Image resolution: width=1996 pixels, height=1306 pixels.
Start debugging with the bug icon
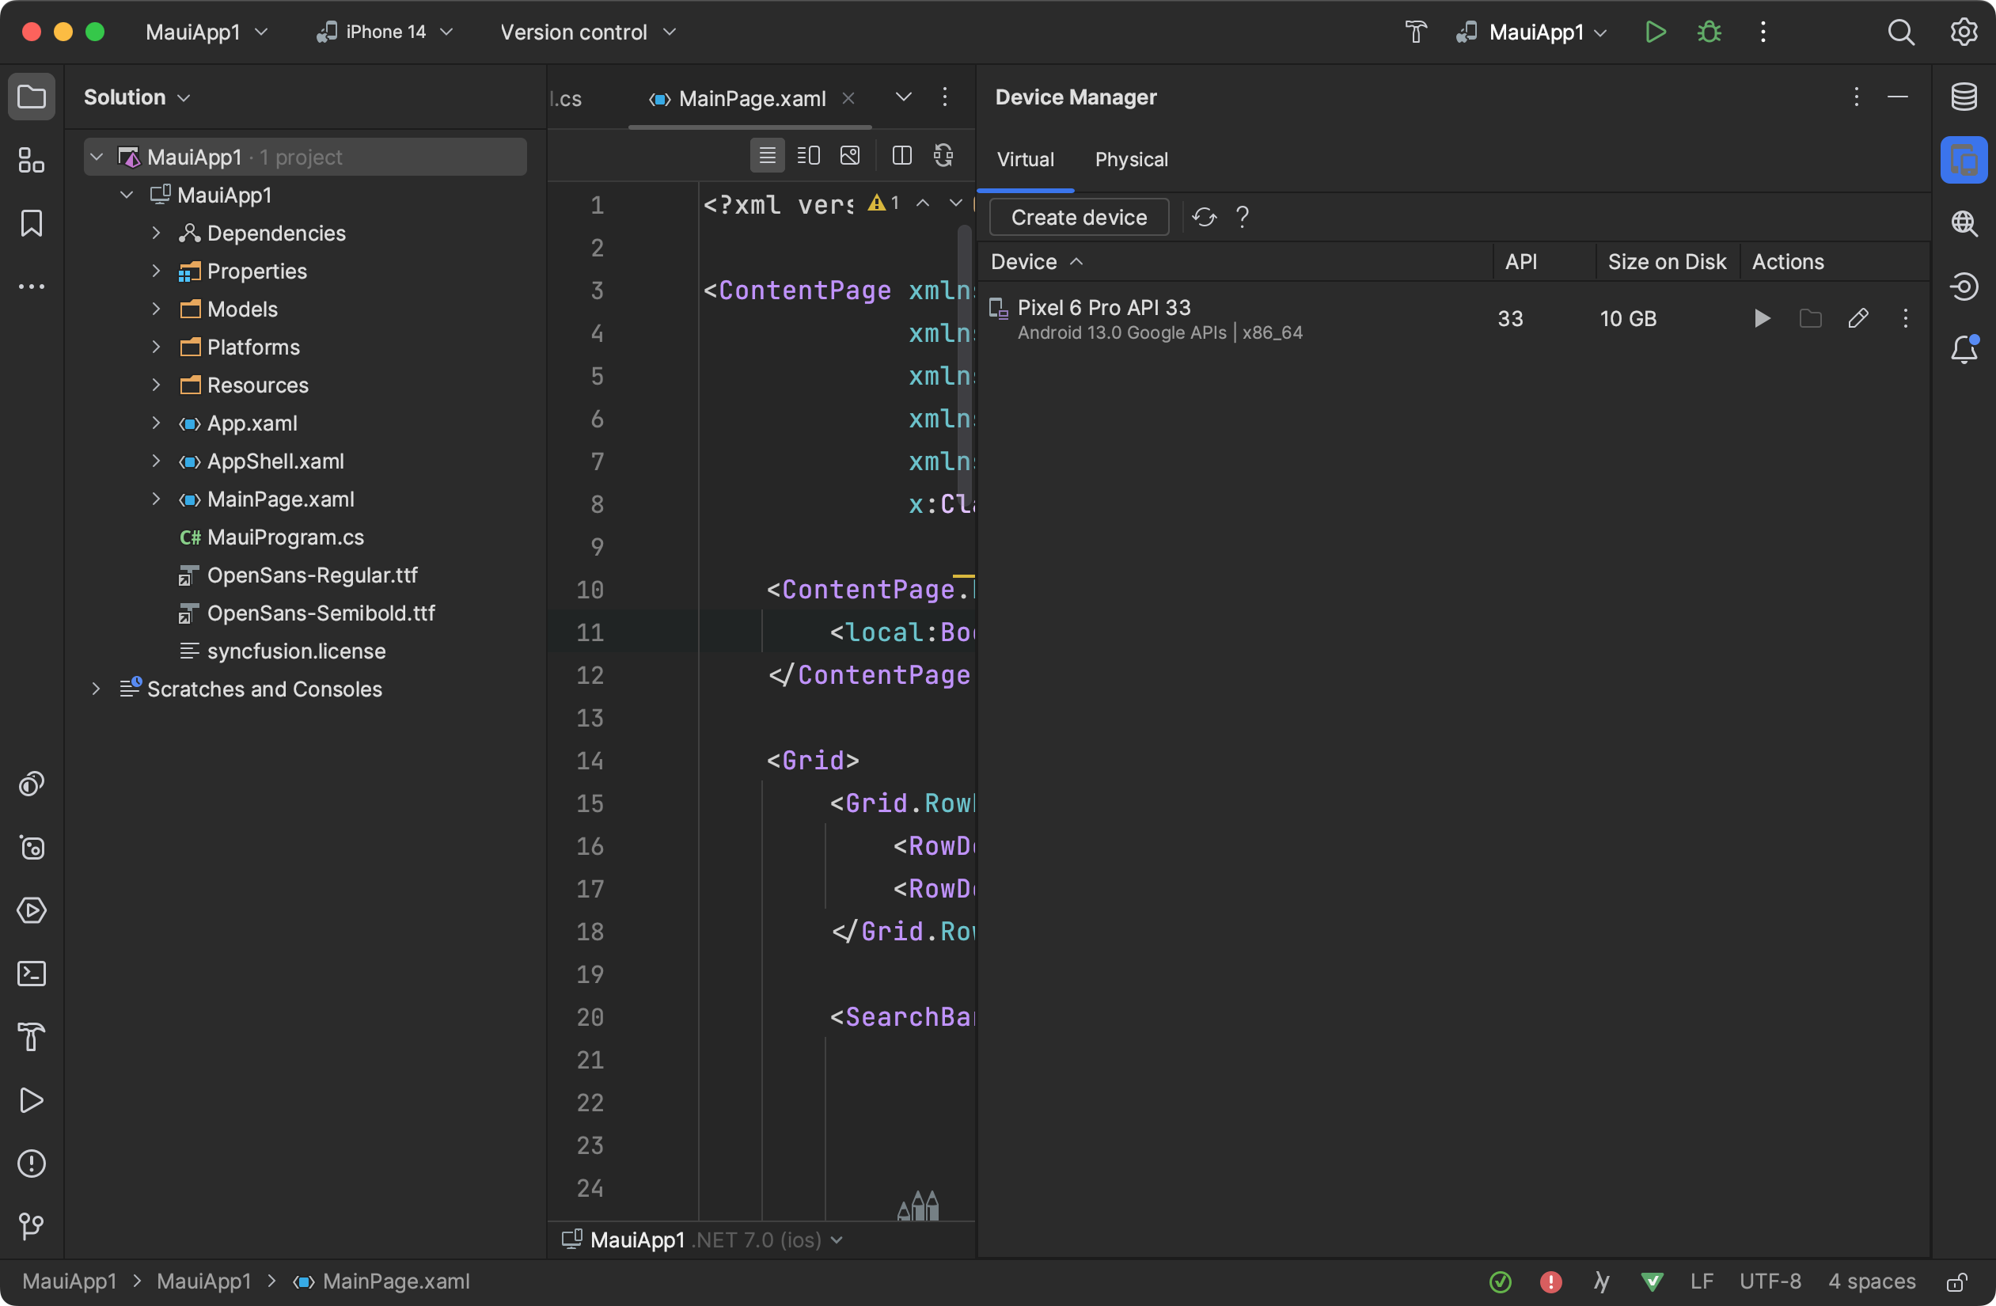(1709, 32)
